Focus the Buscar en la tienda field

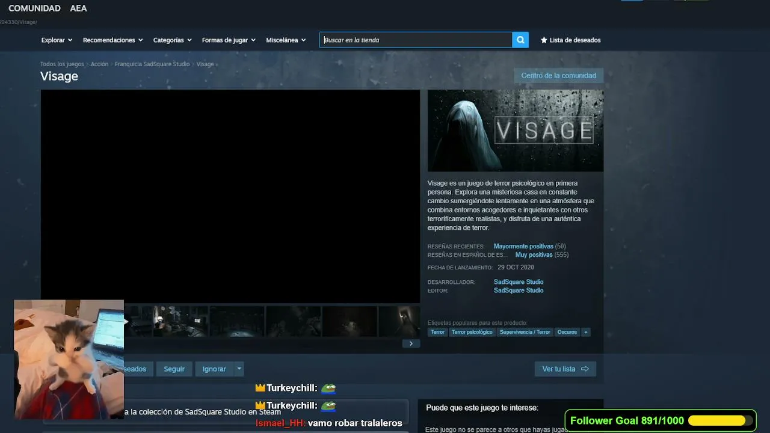pyautogui.click(x=416, y=40)
